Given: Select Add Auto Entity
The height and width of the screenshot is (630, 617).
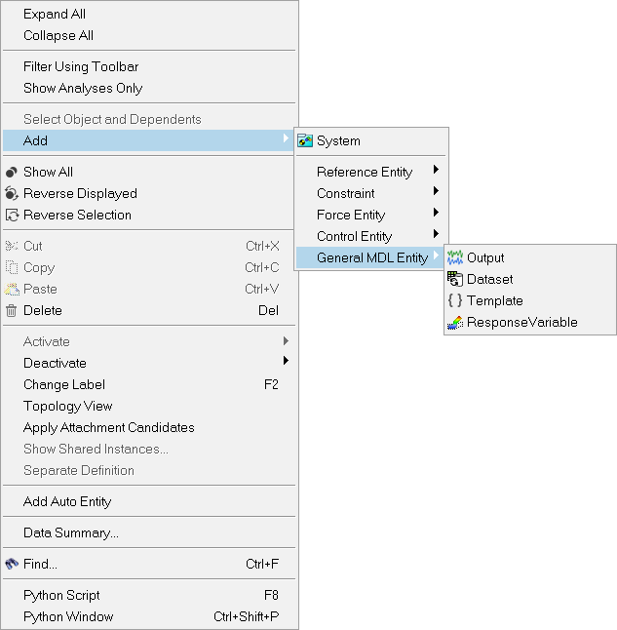Looking at the screenshot, I should (x=67, y=502).
